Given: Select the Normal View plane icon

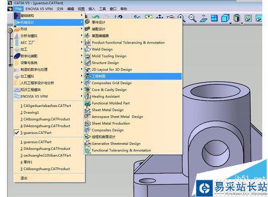Looking at the screenshot, I should pyautogui.click(x=204, y=18).
